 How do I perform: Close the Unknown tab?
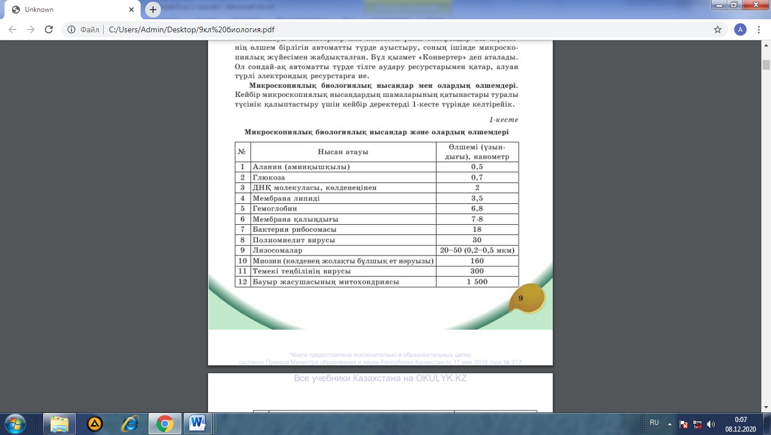point(131,10)
